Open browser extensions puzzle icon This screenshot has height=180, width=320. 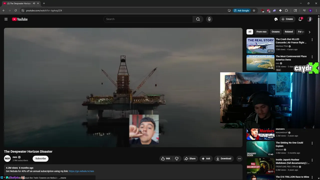(x=286, y=10)
